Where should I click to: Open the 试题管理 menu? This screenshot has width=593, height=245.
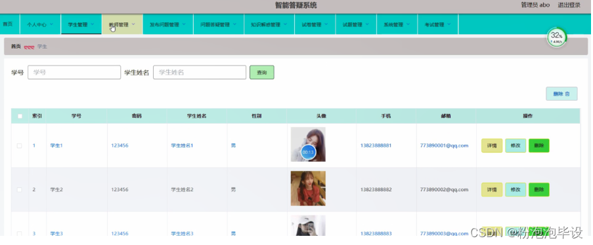356,24
